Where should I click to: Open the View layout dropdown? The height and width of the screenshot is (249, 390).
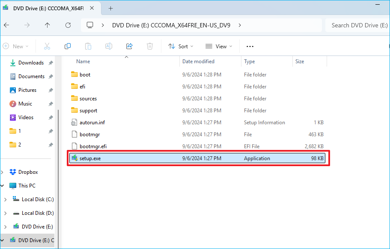point(219,46)
